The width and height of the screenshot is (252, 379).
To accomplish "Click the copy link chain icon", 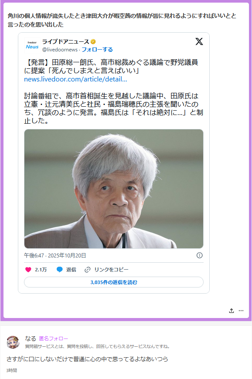I will tap(87, 270).
